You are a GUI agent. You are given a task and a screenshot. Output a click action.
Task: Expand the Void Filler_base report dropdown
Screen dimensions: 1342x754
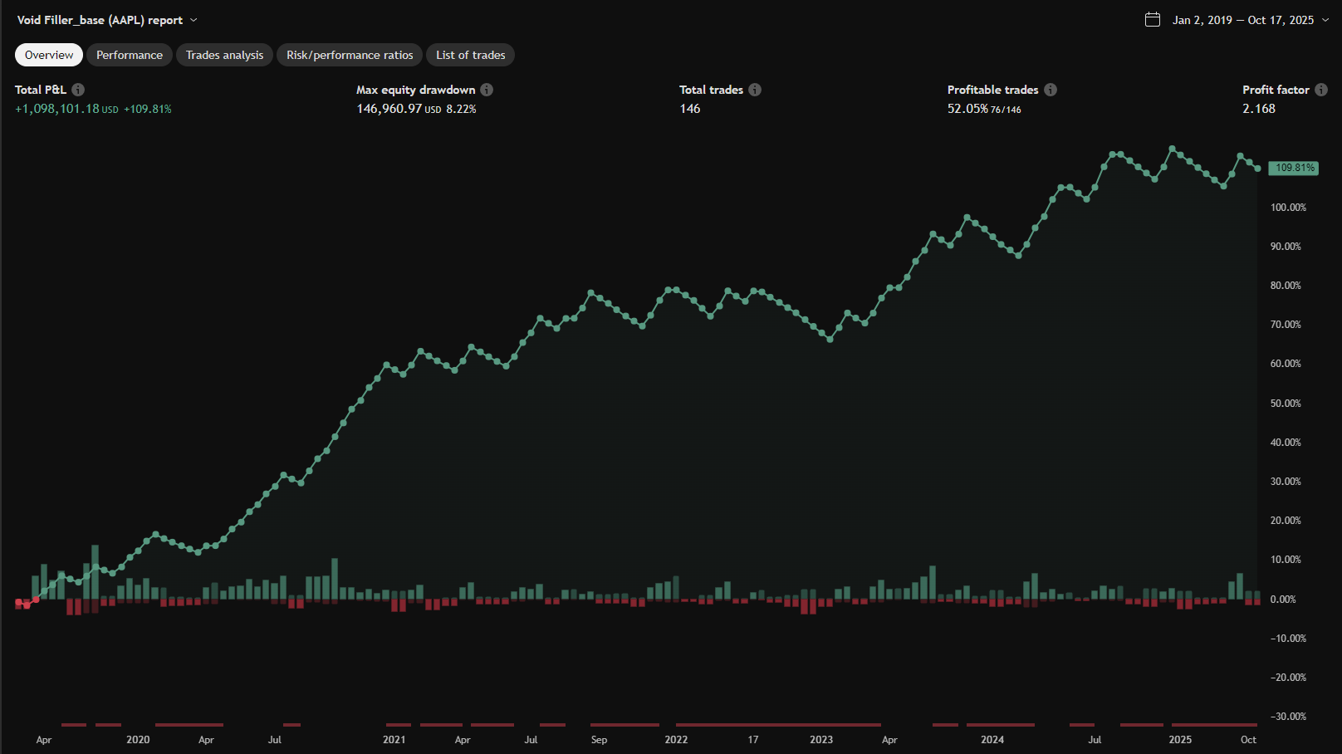[x=193, y=20]
